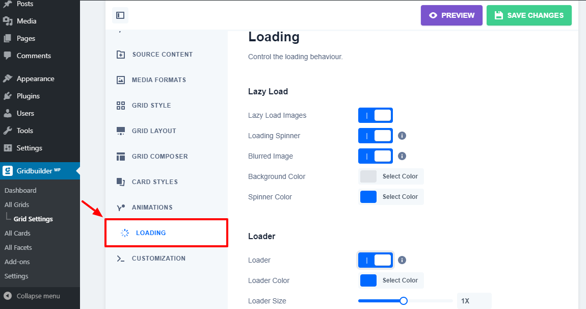This screenshot has height=309, width=586.
Task: Open the Source Content panel icon
Action: [x=121, y=54]
